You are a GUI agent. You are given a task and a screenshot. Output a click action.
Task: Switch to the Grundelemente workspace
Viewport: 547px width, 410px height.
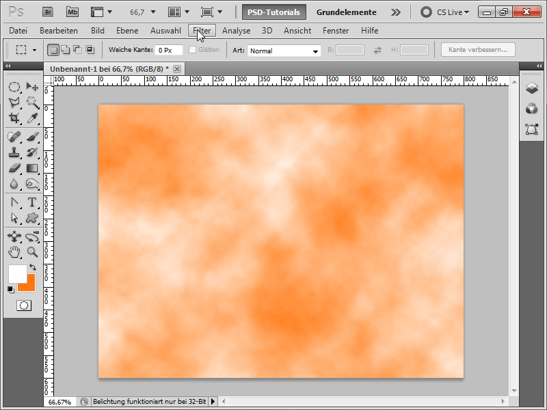(x=347, y=12)
